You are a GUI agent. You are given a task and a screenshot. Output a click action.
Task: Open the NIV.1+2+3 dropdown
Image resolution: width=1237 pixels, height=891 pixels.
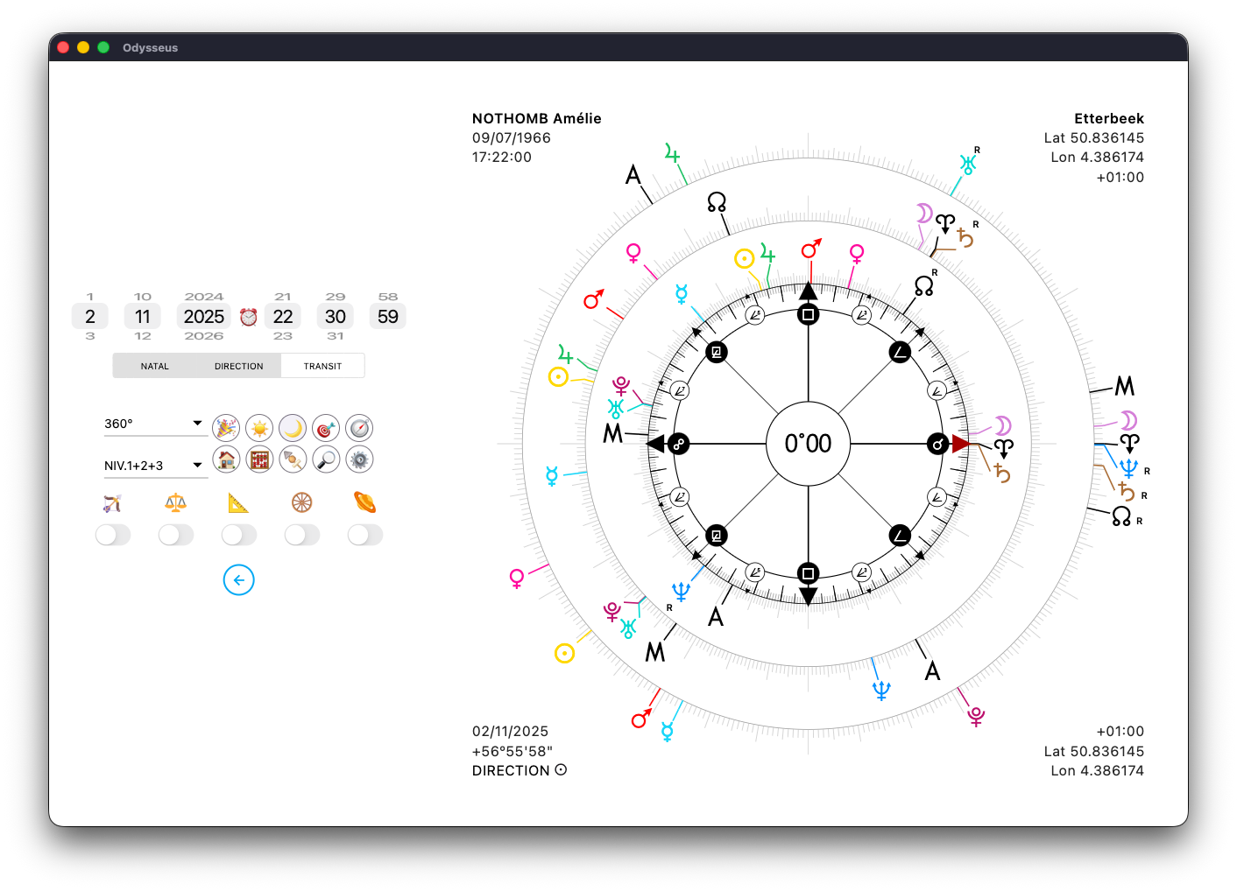[154, 466]
